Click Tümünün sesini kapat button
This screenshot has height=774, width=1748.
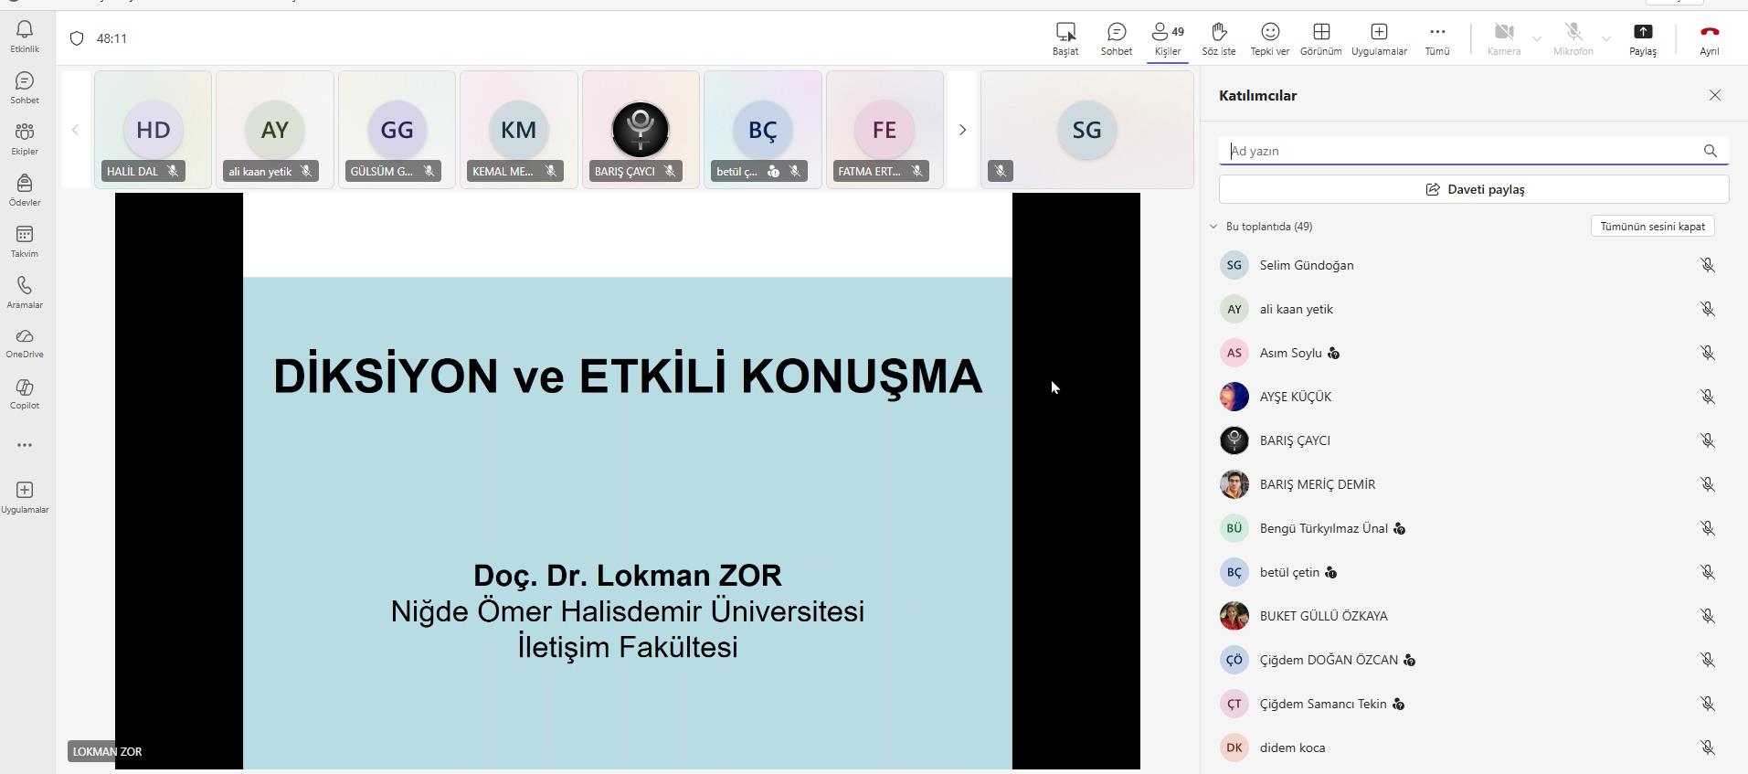(1652, 227)
